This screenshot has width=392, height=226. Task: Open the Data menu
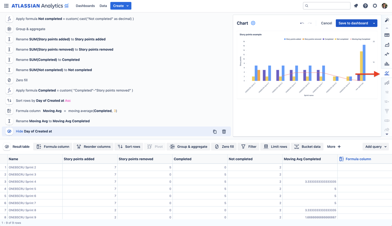click(103, 6)
